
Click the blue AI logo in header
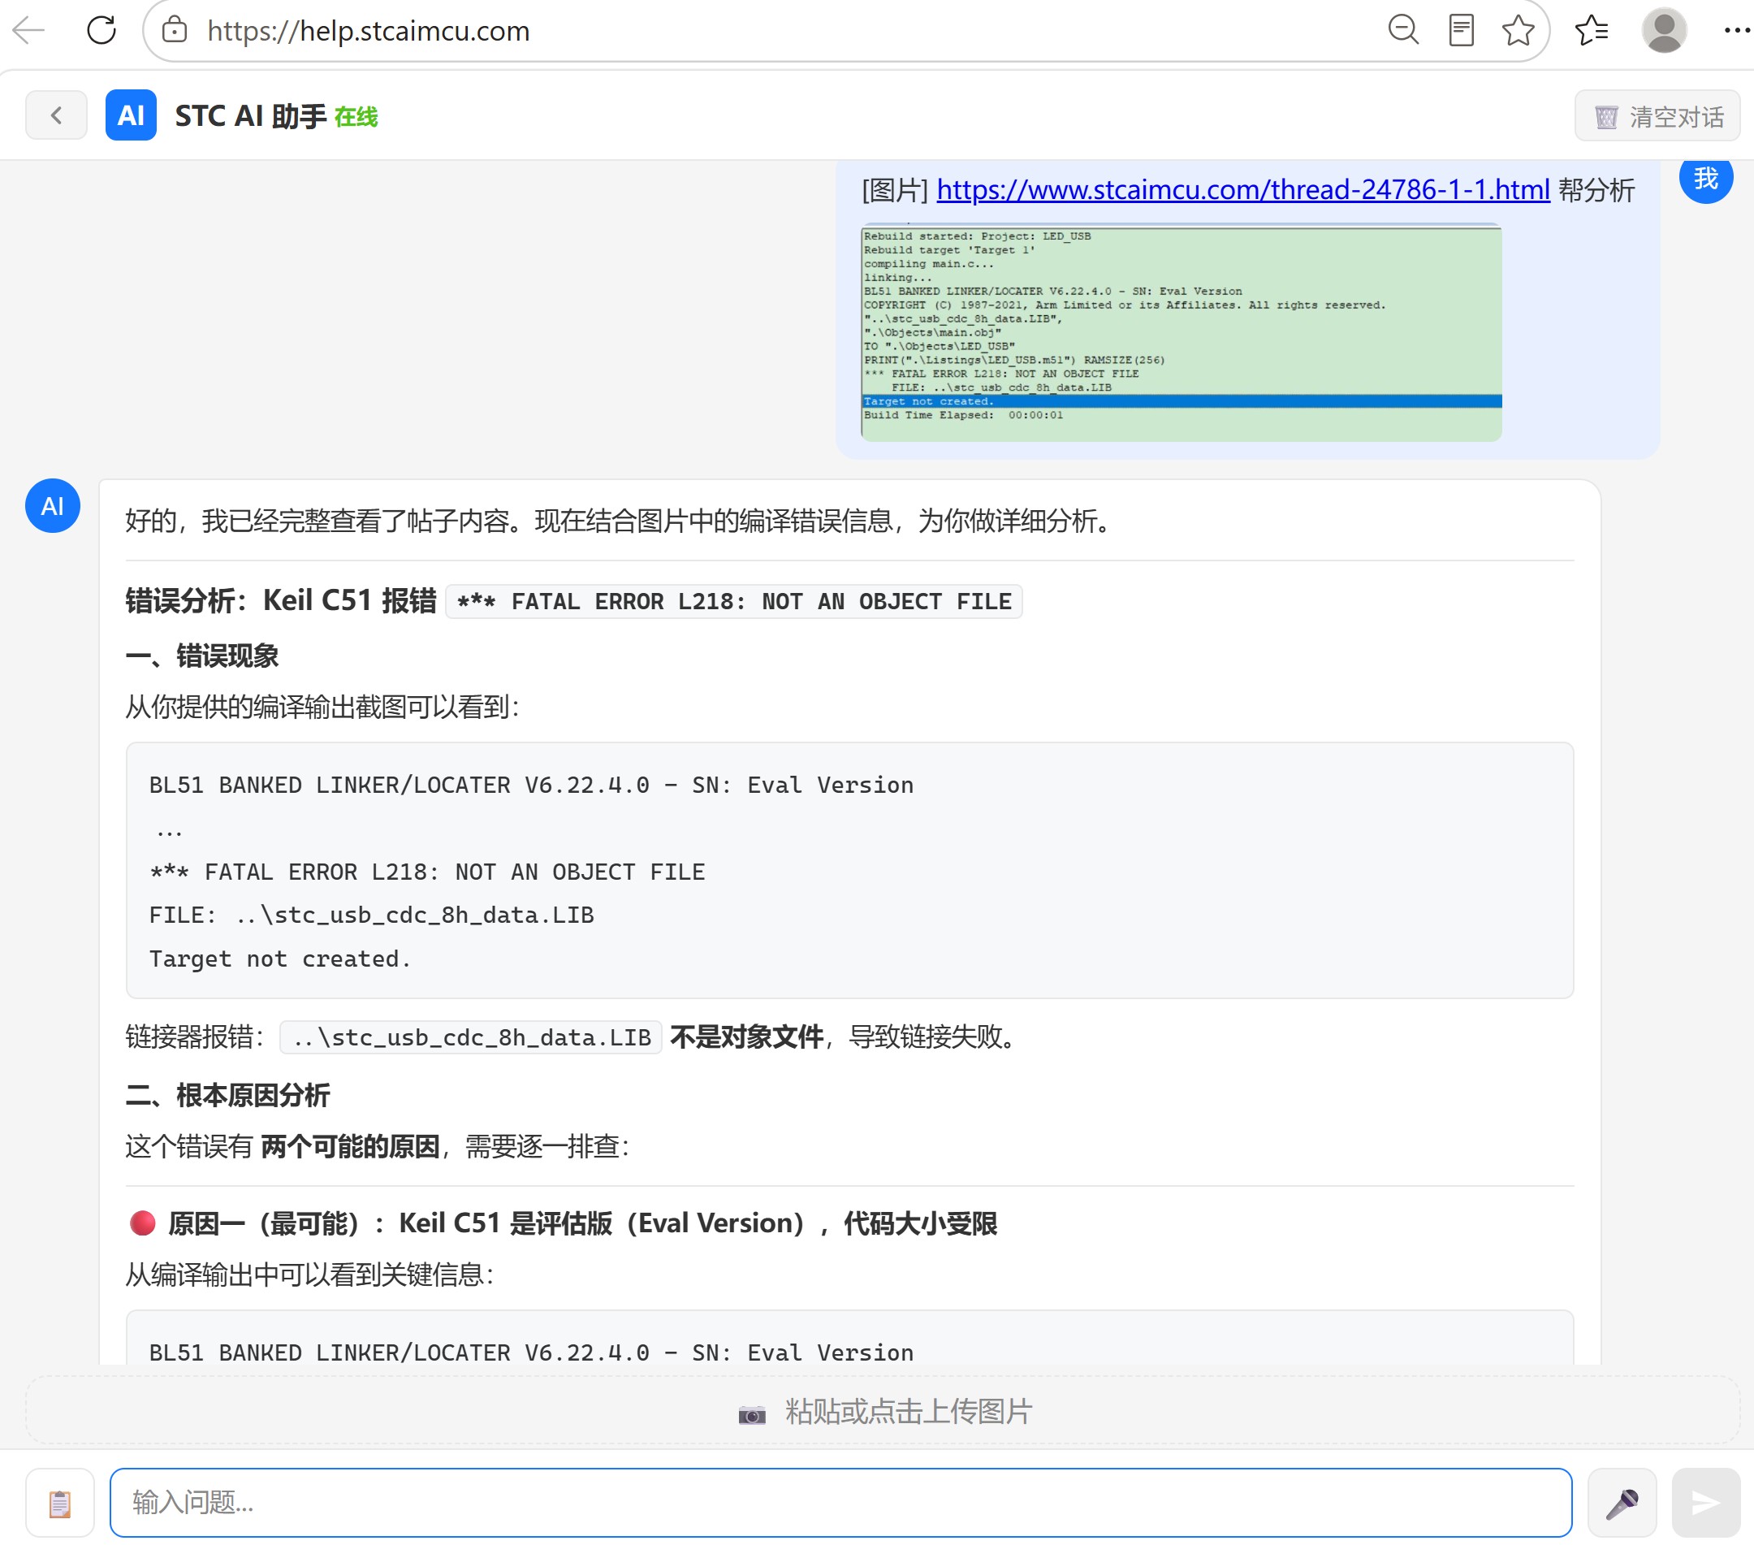click(x=131, y=115)
